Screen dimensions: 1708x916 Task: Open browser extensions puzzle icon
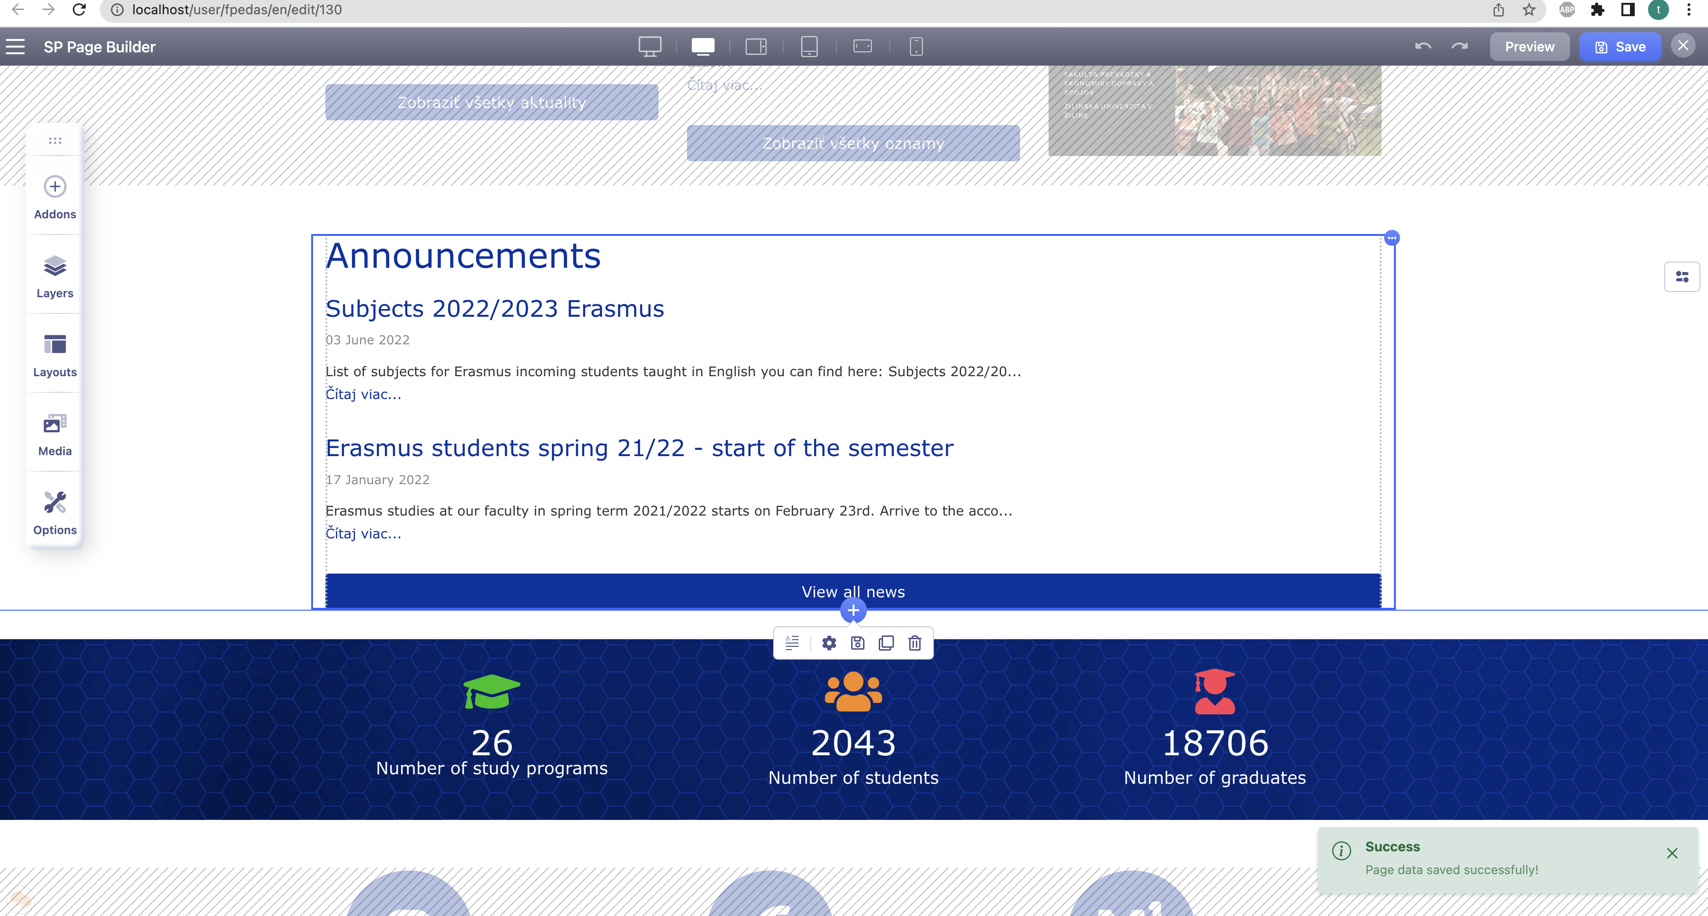pyautogui.click(x=1597, y=10)
